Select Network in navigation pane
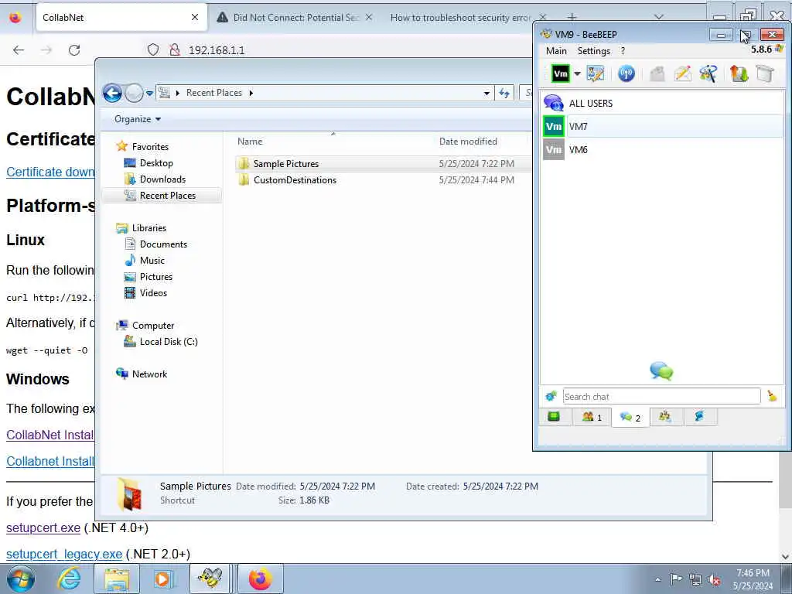 click(149, 374)
